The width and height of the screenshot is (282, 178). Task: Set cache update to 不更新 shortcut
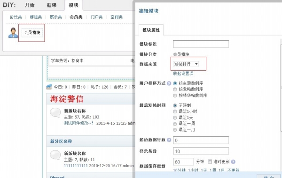click(234, 170)
